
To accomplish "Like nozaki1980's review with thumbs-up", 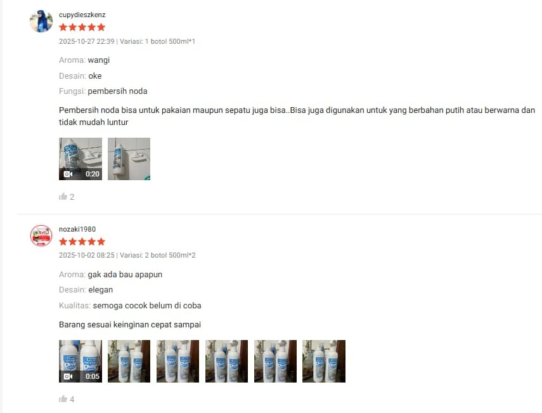I will [63, 399].
